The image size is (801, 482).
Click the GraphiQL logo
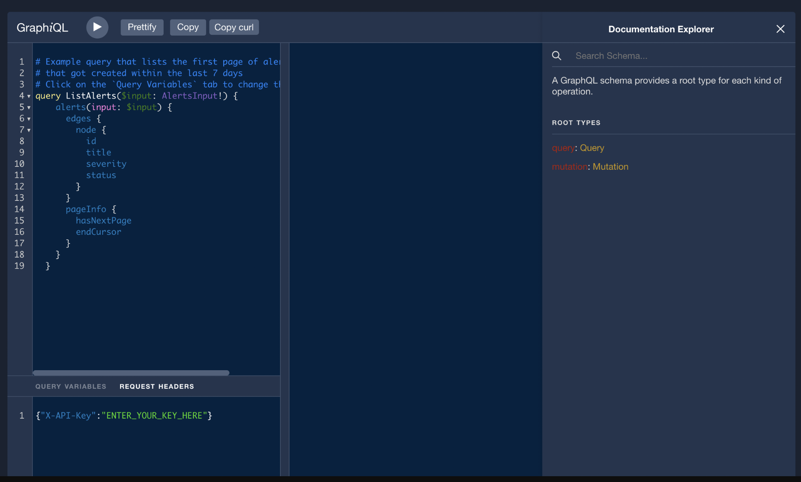(42, 27)
